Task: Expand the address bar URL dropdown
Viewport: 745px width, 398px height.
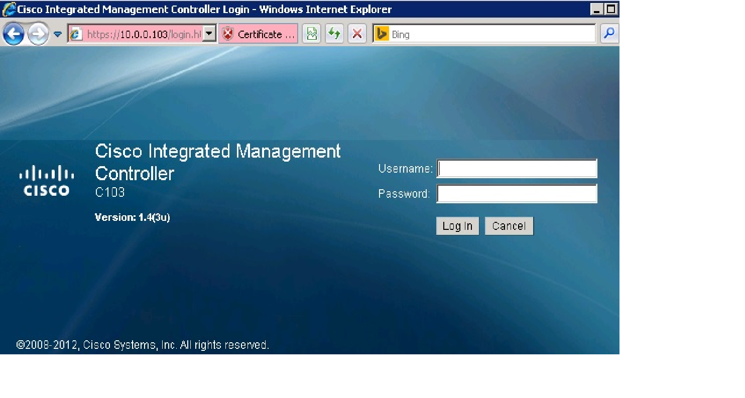Action: (210, 34)
